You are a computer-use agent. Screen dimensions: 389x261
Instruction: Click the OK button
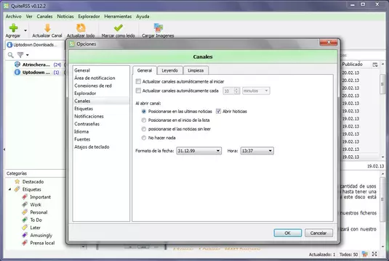[288, 233]
